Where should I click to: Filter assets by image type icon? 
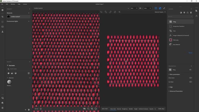pyautogui.click(x=12, y=73)
